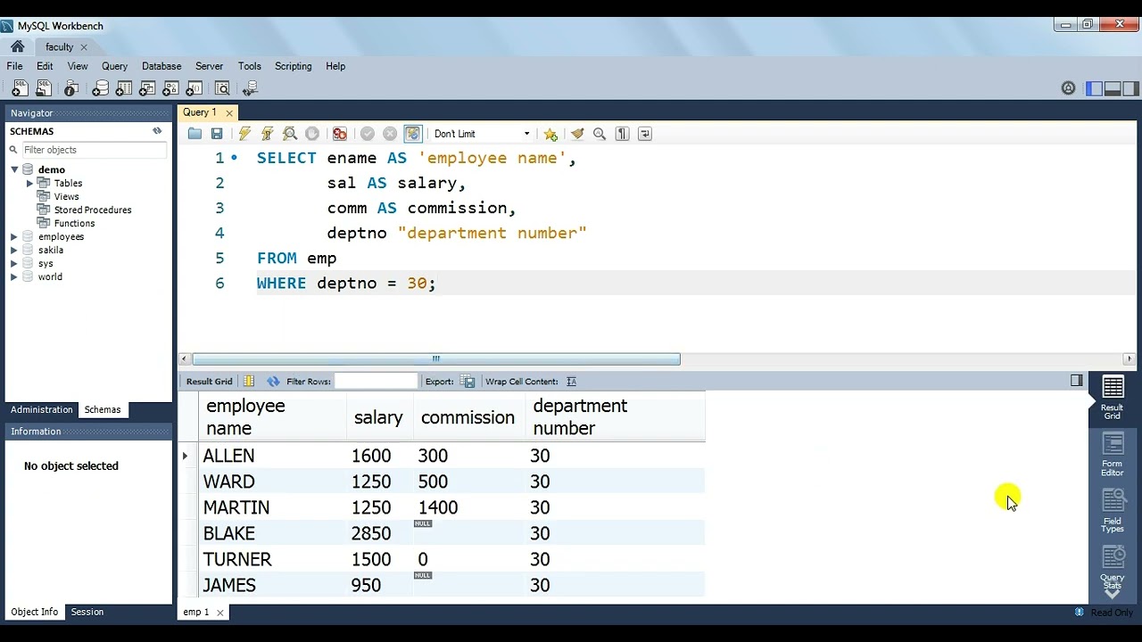
Task: Open the Query menu
Action: pos(114,66)
